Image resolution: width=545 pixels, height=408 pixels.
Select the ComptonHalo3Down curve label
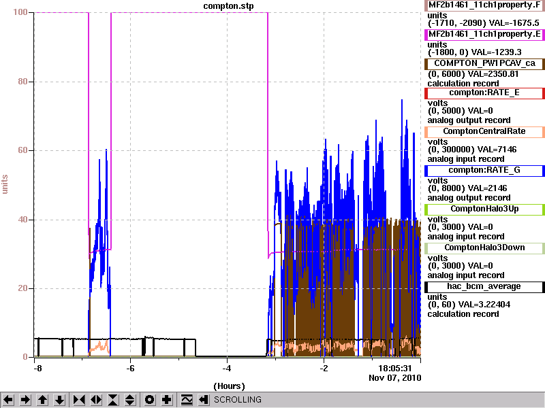(x=484, y=248)
